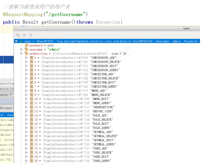Expand authority element 0 CHECKGROUP_ADD
The width and height of the screenshot is (201, 165).
[x=26, y=58]
